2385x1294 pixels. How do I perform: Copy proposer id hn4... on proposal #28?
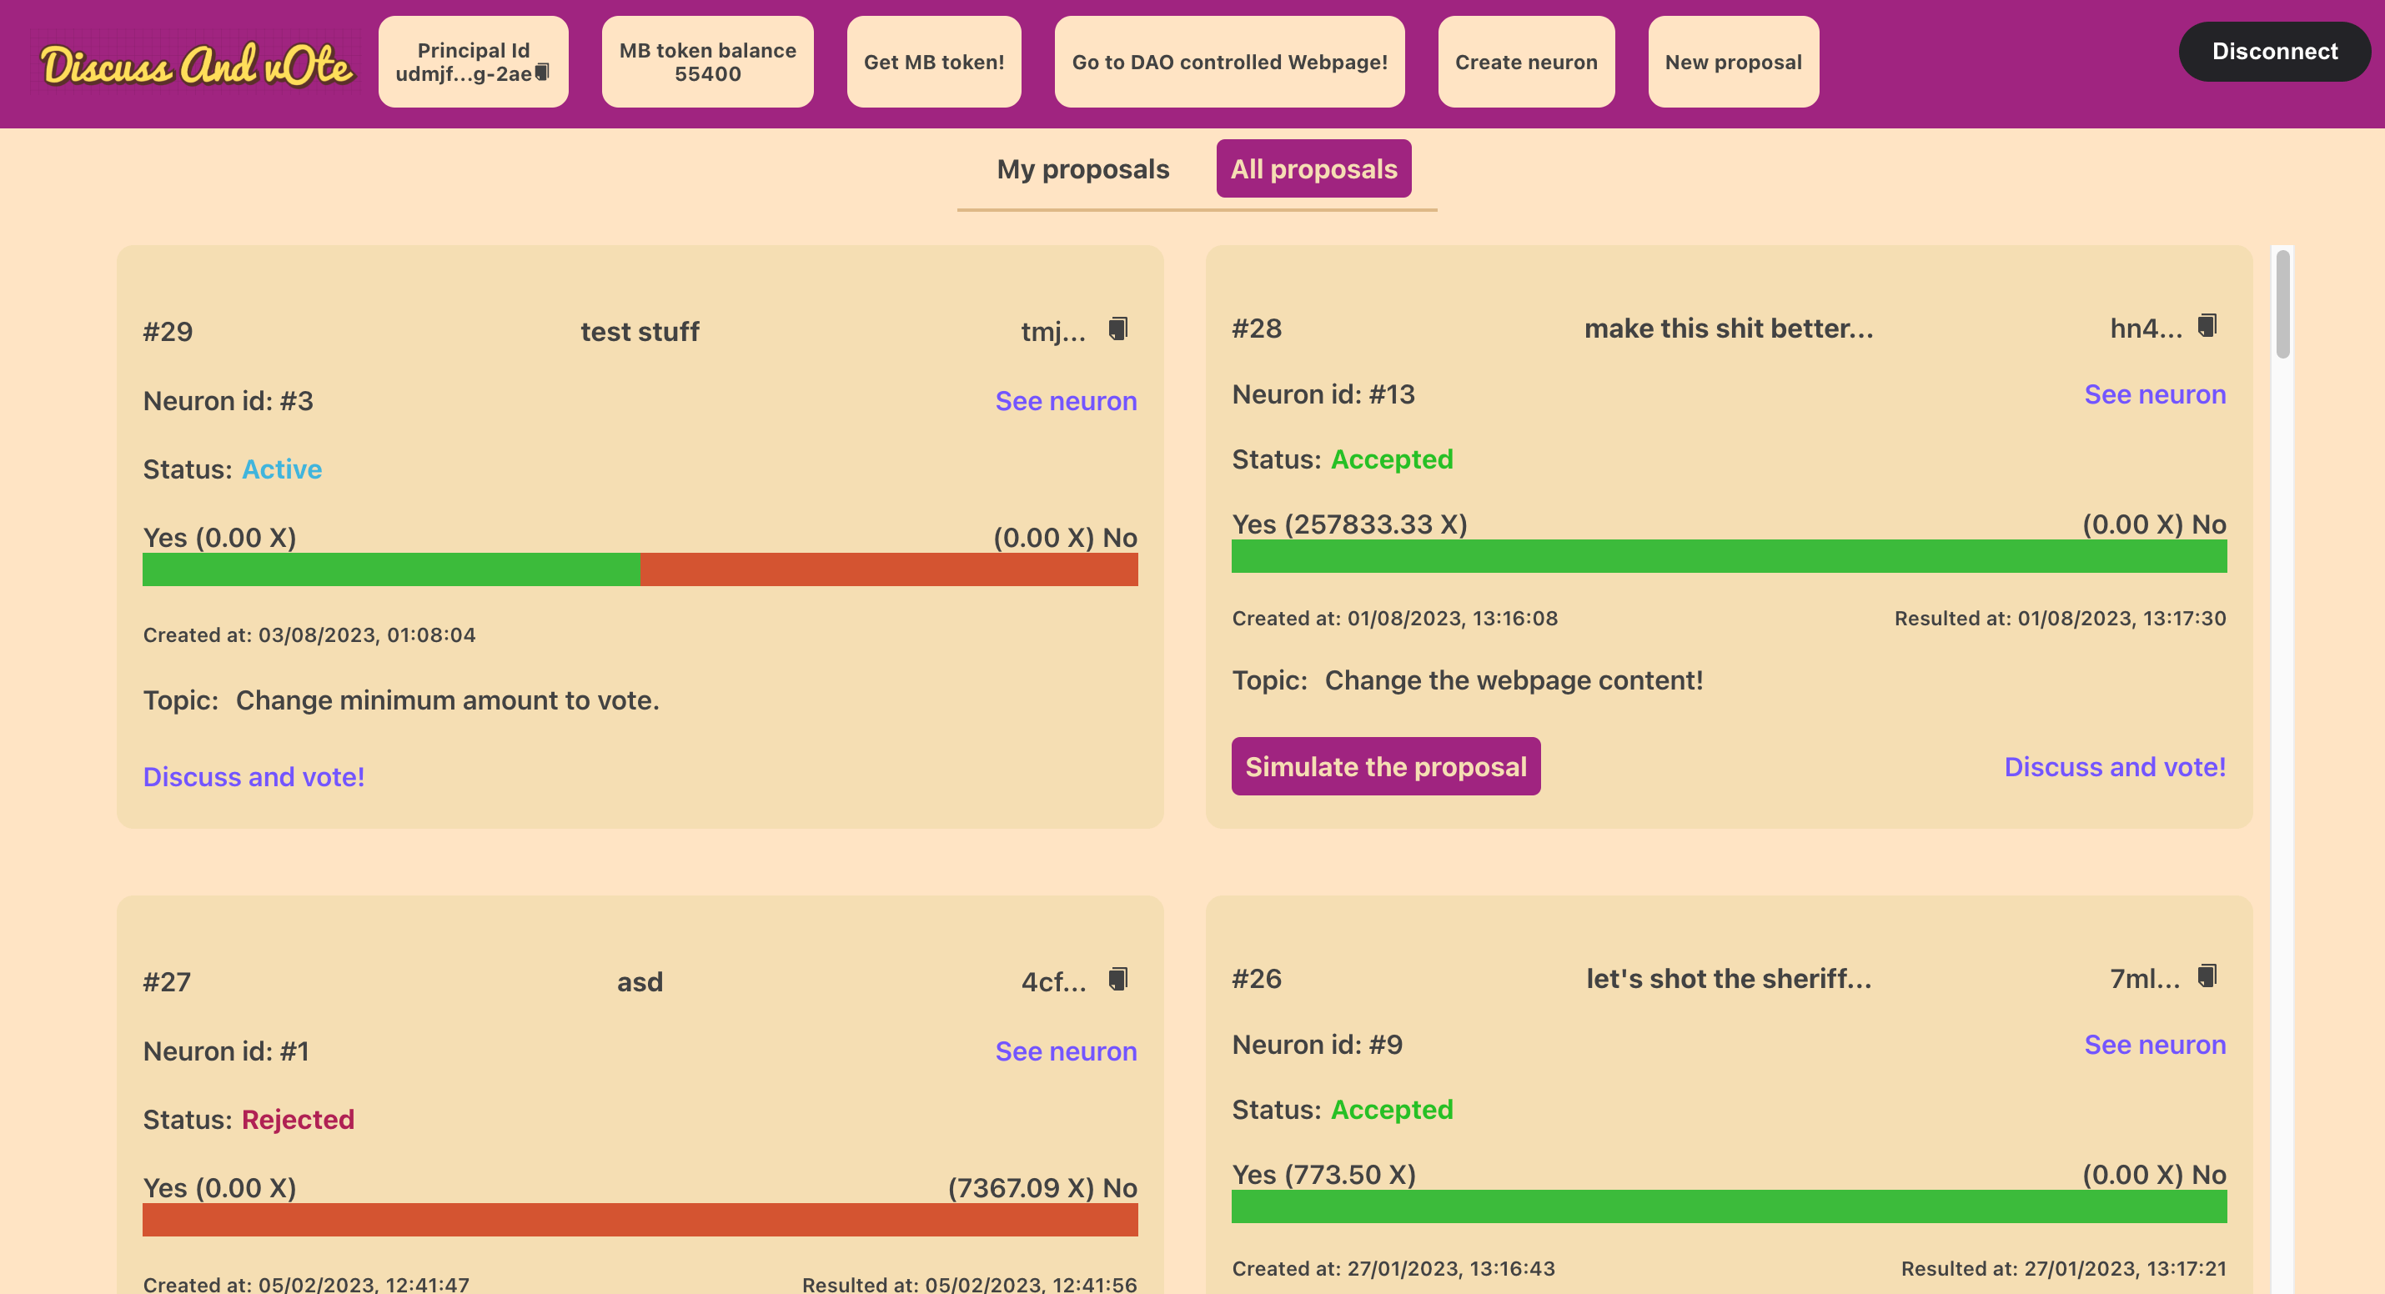tap(2207, 326)
